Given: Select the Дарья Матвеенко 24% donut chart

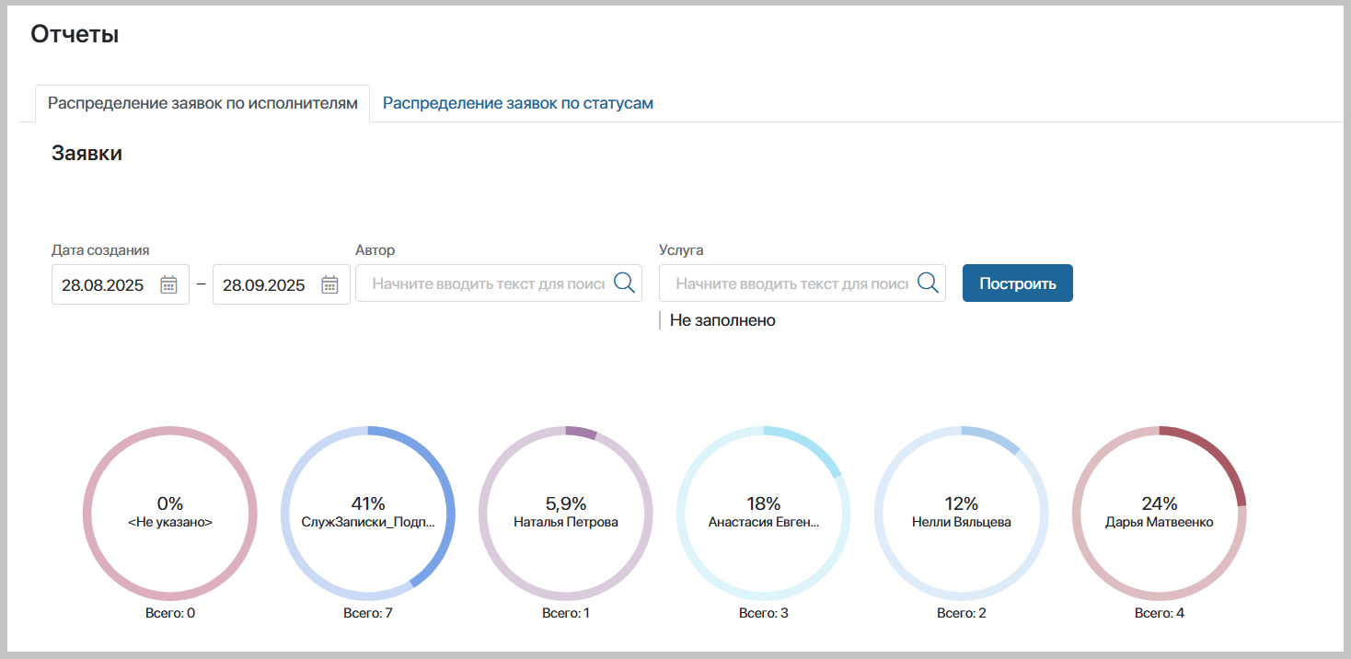Looking at the screenshot, I should pos(1160,513).
